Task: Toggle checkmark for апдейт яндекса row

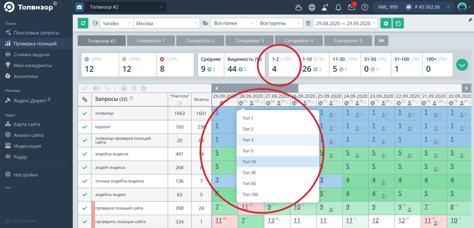Action: pos(85,167)
